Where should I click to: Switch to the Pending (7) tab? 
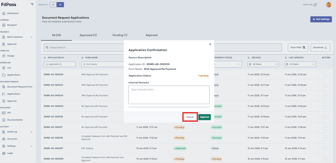pos(120,35)
